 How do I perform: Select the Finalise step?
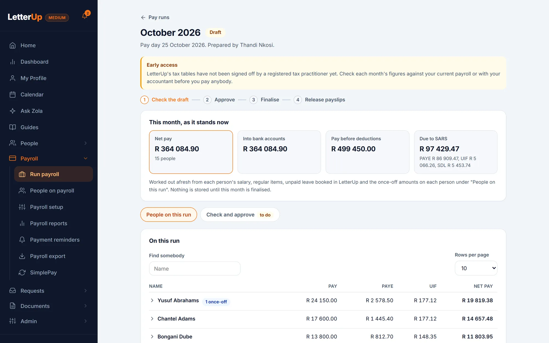pos(264,100)
